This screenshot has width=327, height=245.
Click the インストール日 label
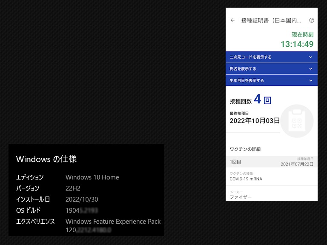(33, 199)
